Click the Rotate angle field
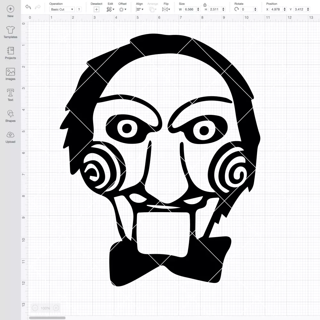 (247, 9)
